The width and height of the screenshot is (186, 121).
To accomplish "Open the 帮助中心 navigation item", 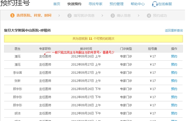I will tap(138, 4).
